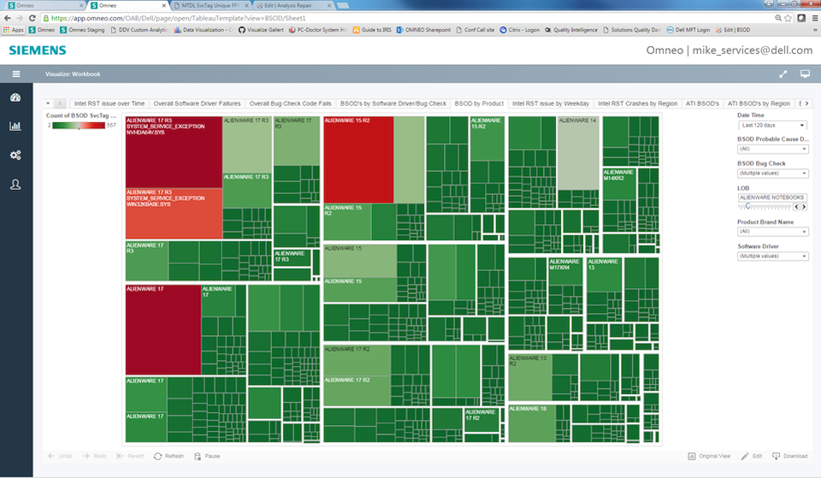Step LOB slider to previous value
The width and height of the screenshot is (821, 478).
796,207
